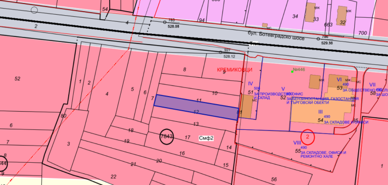Viewport: 388px width, 185px height.
Task: Click parcel number 13
Action: click(196, 124)
